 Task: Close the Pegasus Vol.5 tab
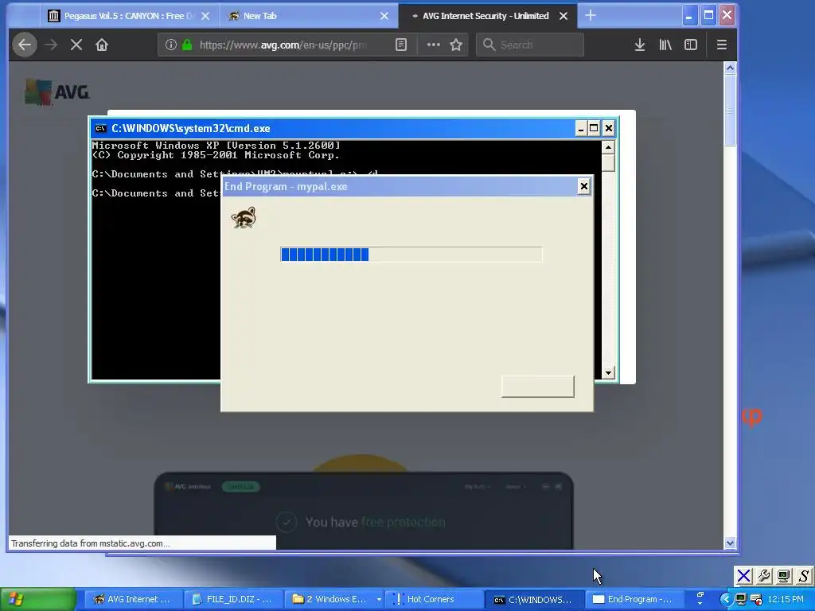pyautogui.click(x=205, y=16)
